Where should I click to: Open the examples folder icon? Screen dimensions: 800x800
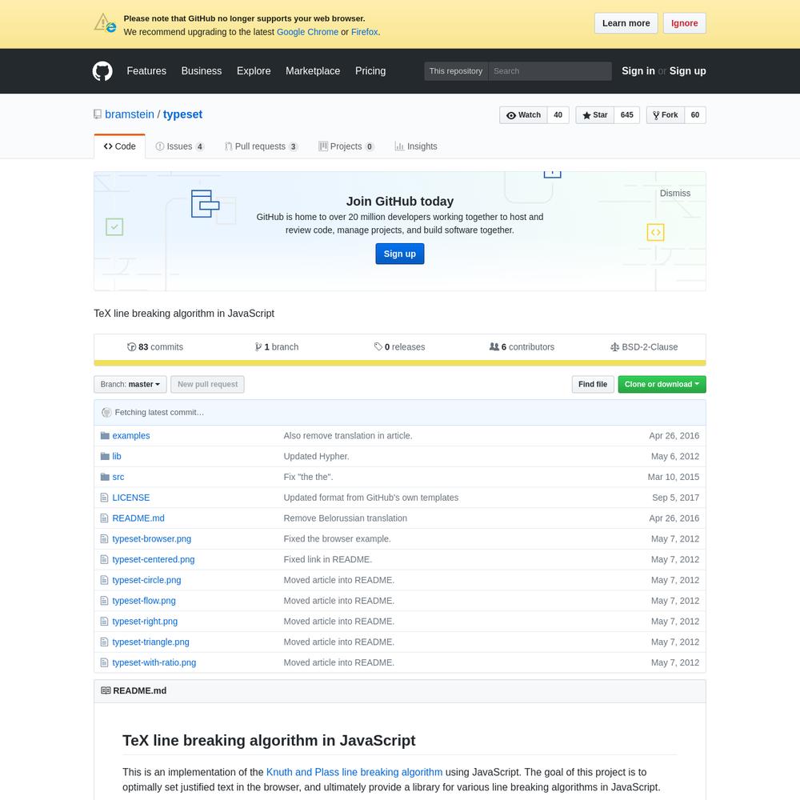[x=105, y=436]
